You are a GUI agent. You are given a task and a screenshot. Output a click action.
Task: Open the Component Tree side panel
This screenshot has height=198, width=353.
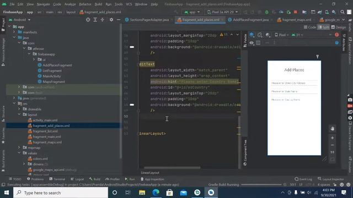[245, 153]
